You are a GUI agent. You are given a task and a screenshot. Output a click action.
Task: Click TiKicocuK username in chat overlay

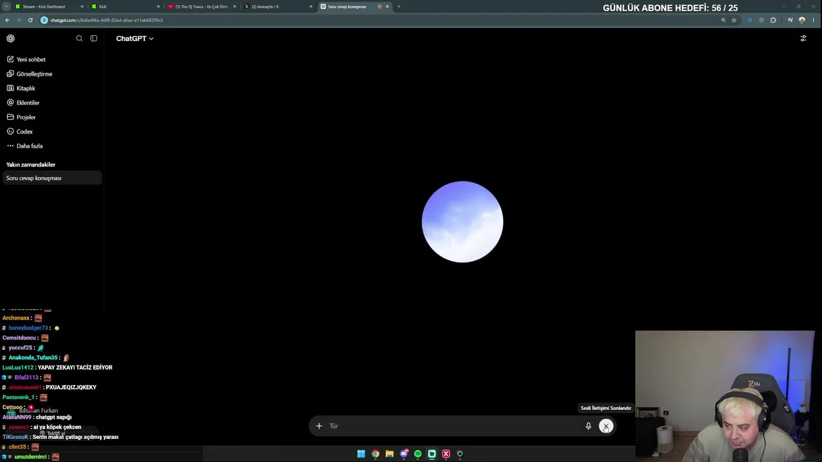[15, 437]
